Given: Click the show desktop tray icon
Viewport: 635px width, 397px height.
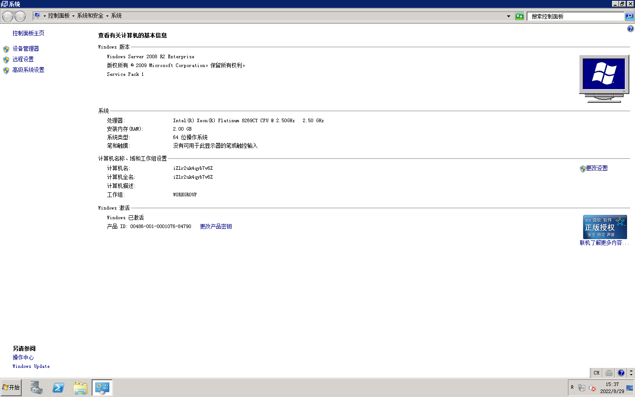Looking at the screenshot, I should [x=630, y=388].
